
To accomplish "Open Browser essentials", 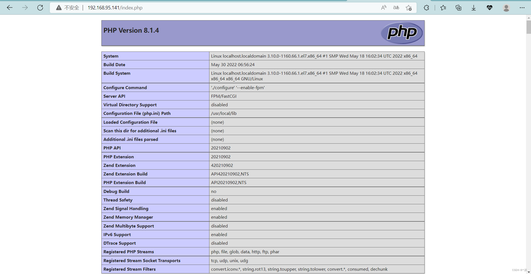I will pos(489,8).
